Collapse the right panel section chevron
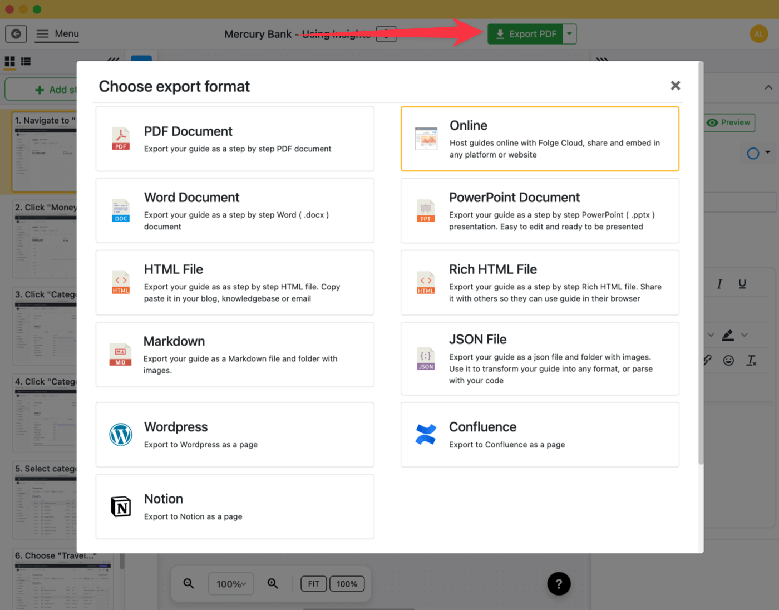This screenshot has height=610, width=779. [x=768, y=87]
